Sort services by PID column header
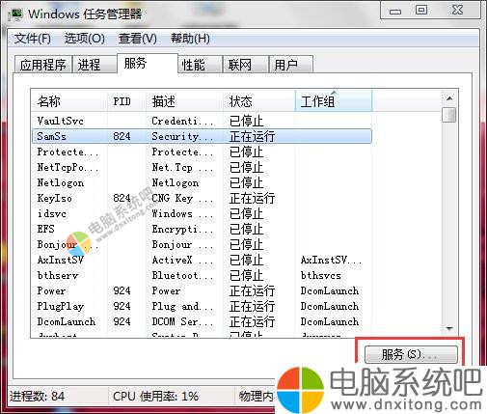Image resolution: width=487 pixels, height=414 pixels. point(126,101)
